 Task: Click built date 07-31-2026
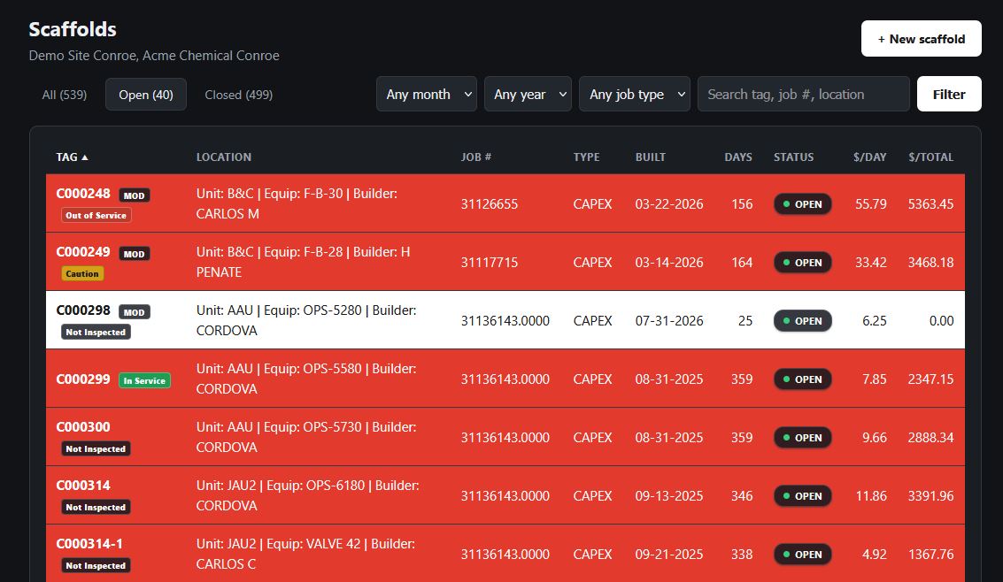(669, 321)
